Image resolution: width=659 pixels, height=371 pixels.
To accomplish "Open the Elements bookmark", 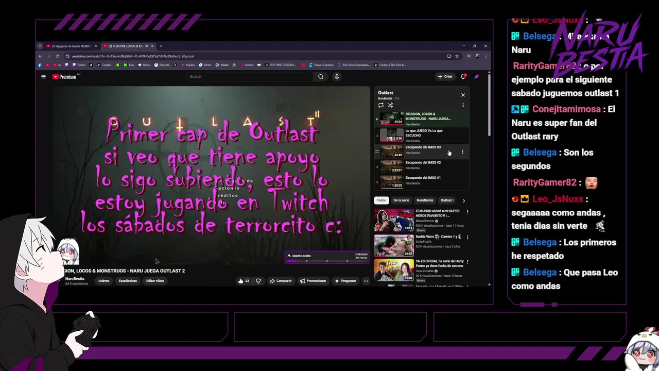I will (x=162, y=65).
